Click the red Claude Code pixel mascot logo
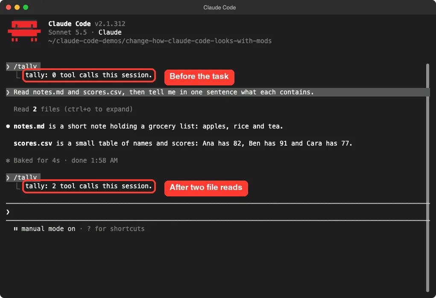 (x=24, y=31)
